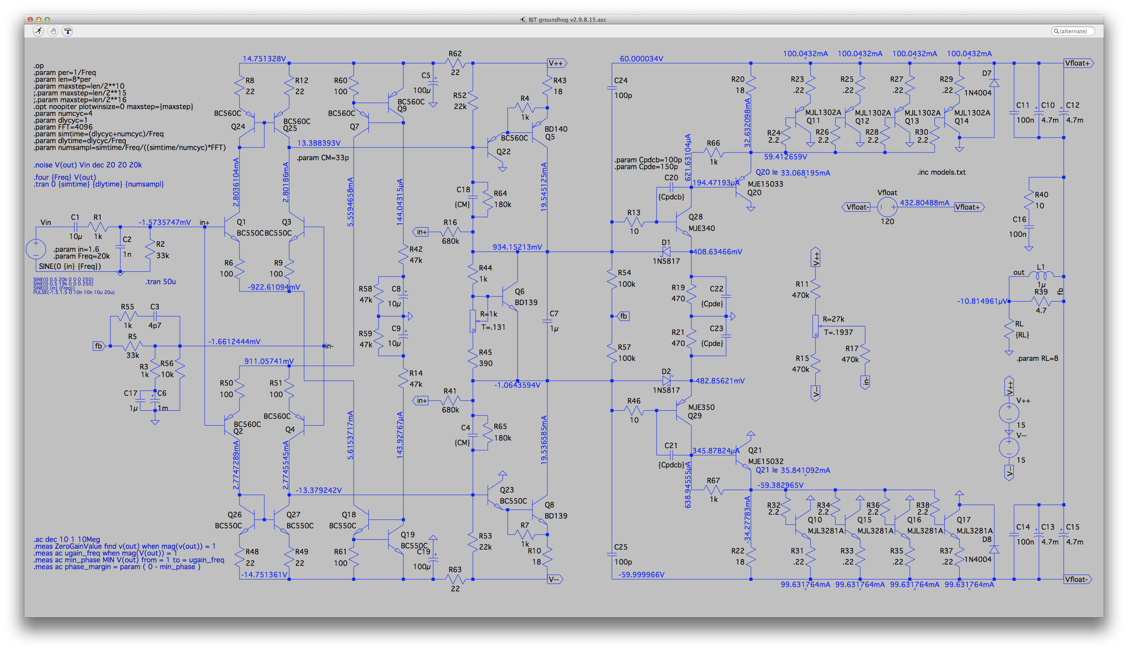
Task: Click the fb net flag beside R5
Action: 98,346
